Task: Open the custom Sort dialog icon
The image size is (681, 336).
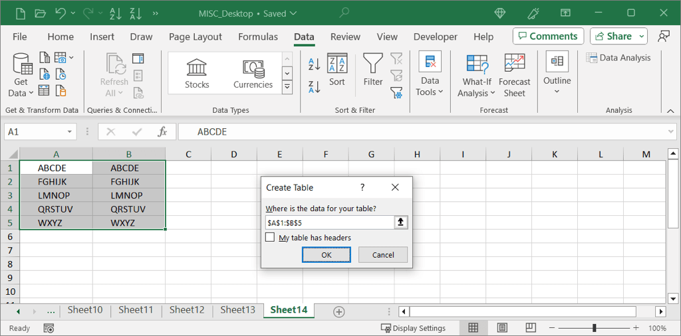Action: pos(337,70)
